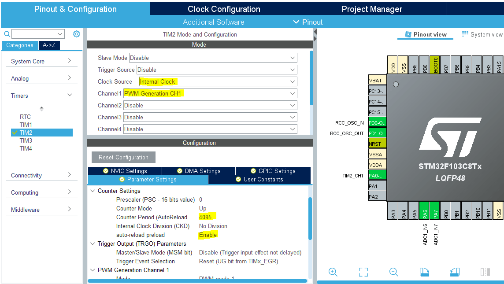Select the PA7 pin ADC1_IN7
The width and height of the screenshot is (504, 284).
point(435,210)
